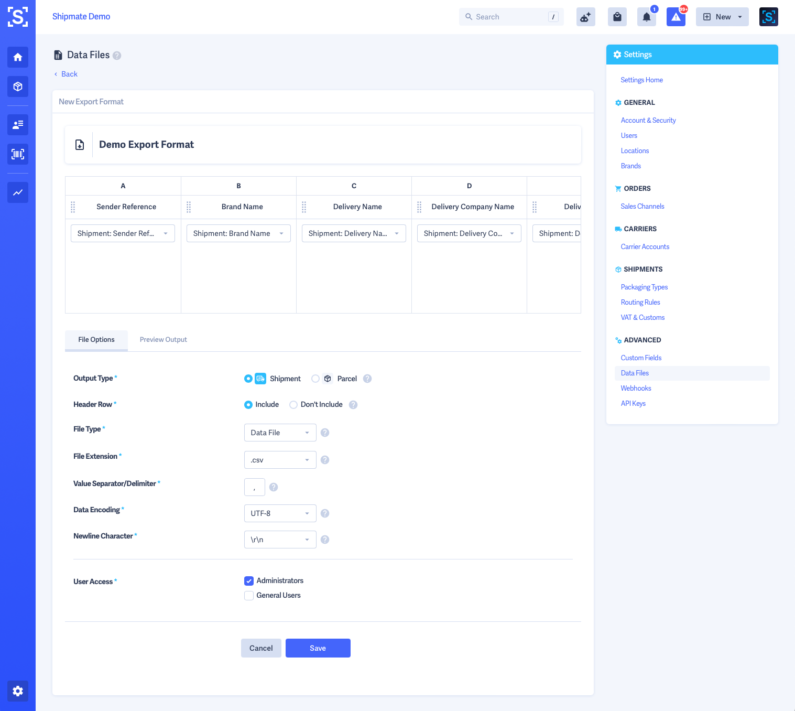Click the shopping bag icon in header

pos(617,17)
